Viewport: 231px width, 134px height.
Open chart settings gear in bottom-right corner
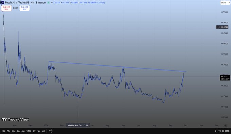pyautogui.click(x=226, y=126)
